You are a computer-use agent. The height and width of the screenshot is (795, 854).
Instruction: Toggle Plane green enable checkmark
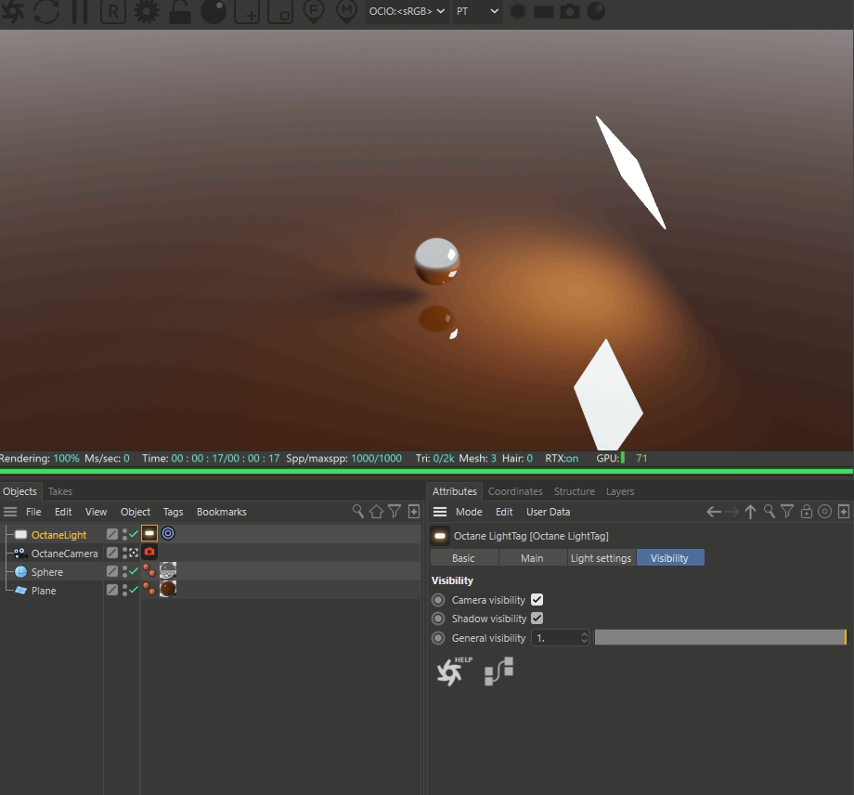(134, 590)
